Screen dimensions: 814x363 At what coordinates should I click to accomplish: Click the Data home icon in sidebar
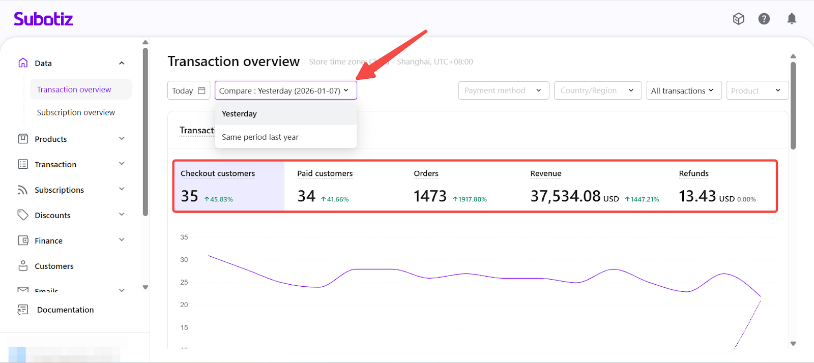(x=23, y=63)
